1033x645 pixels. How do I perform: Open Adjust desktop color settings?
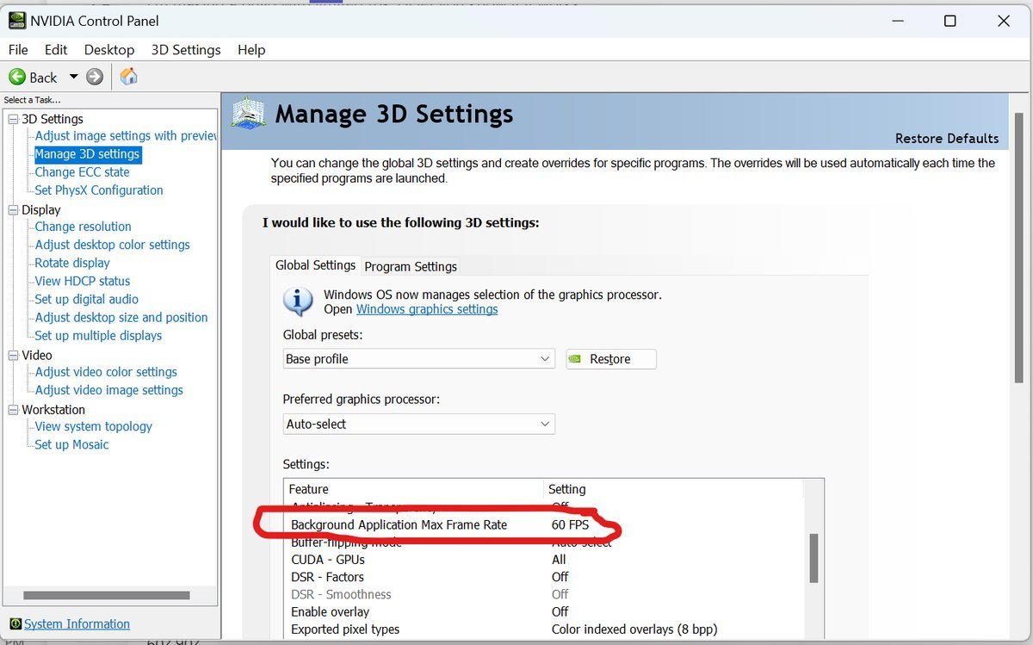coord(112,245)
